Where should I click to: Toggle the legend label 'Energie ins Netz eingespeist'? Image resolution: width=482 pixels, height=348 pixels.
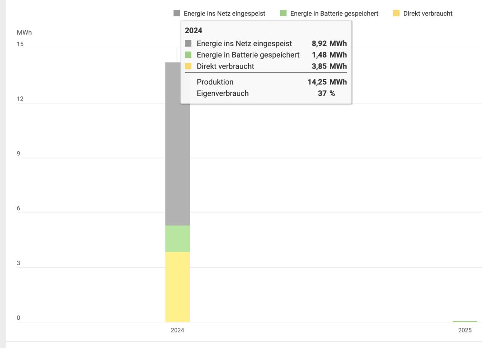pos(224,14)
